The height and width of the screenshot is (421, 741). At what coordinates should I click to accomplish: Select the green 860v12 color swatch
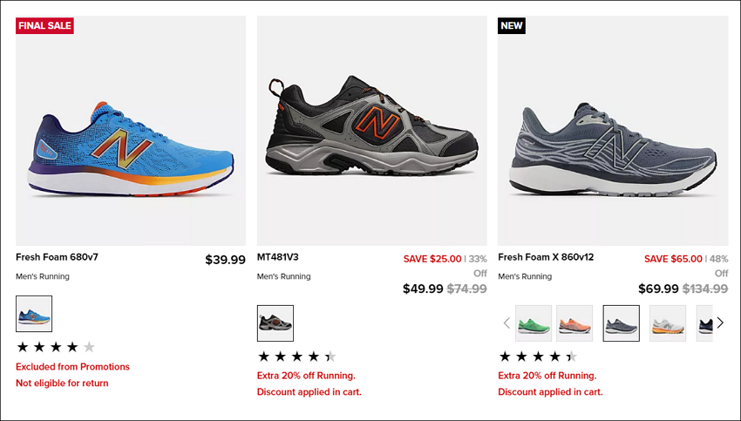pyautogui.click(x=534, y=323)
